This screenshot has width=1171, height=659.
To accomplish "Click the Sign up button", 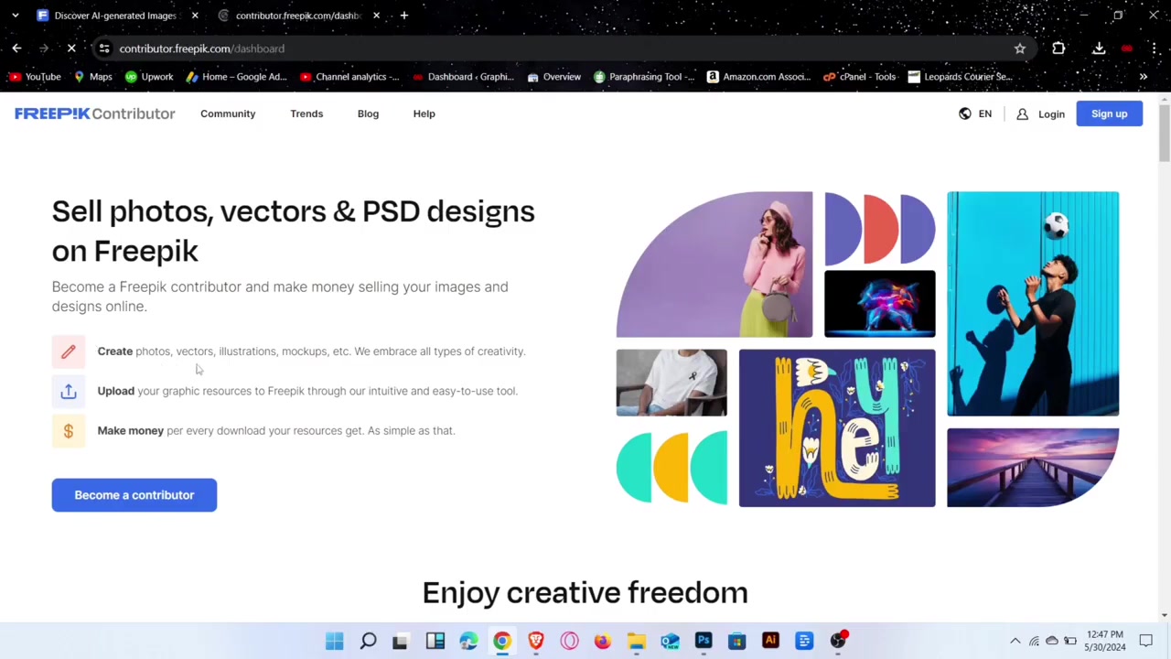I will point(1109,113).
